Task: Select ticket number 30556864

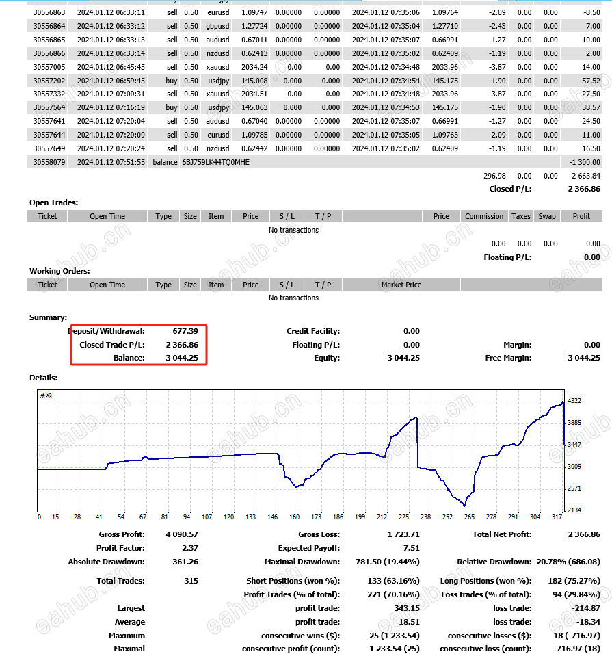Action: pos(49,26)
